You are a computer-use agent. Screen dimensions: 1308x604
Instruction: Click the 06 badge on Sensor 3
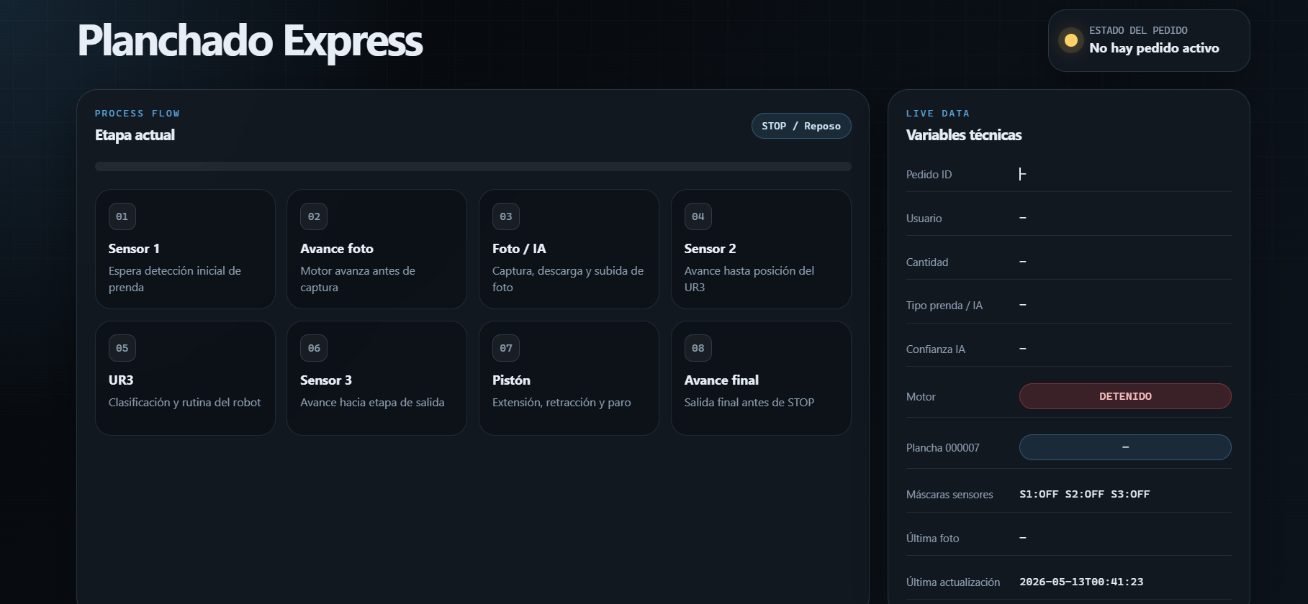[314, 348]
